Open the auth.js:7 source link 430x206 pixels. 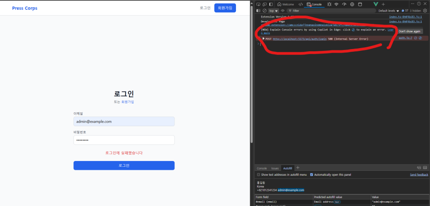click(x=406, y=38)
